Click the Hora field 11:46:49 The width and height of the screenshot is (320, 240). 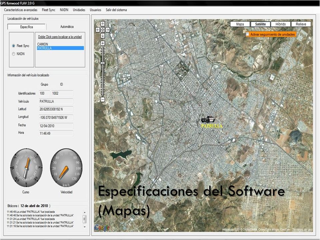click(56, 133)
